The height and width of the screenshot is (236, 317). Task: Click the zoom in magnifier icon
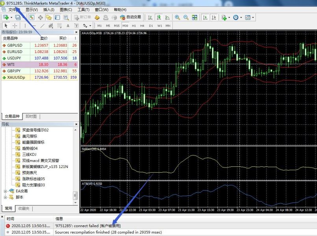click(178, 17)
